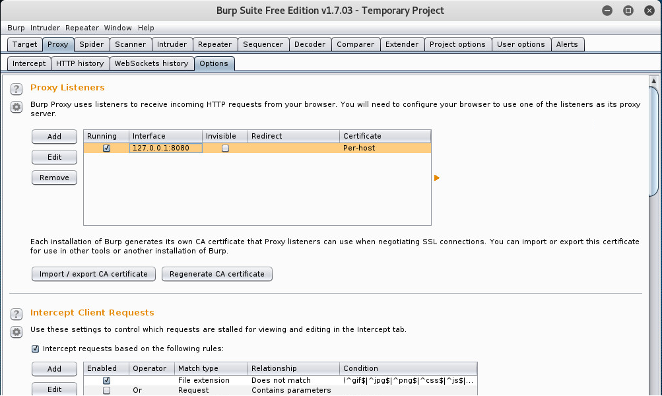Open the Project options tab
Image resolution: width=662 pixels, height=396 pixels.
[x=457, y=44]
